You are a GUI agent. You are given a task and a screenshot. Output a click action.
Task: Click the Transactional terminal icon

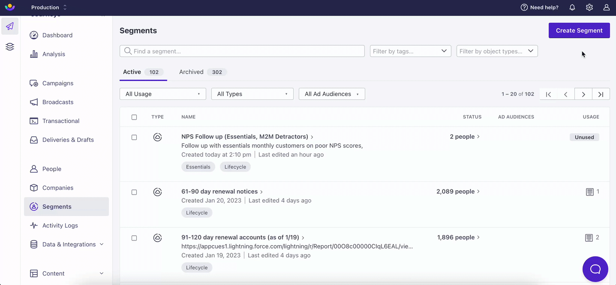[x=34, y=121]
